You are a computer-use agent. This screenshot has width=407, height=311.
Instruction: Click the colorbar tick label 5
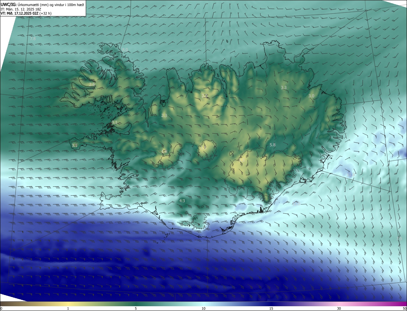pyautogui.click(x=136, y=308)
